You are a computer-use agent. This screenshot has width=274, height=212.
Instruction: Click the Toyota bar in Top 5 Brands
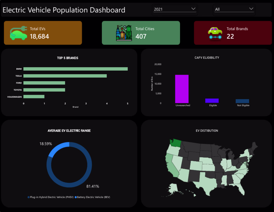pos(44,90)
